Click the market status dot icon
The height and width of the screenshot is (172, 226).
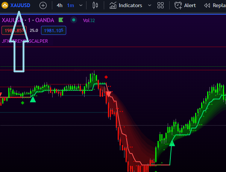(x=74, y=20)
